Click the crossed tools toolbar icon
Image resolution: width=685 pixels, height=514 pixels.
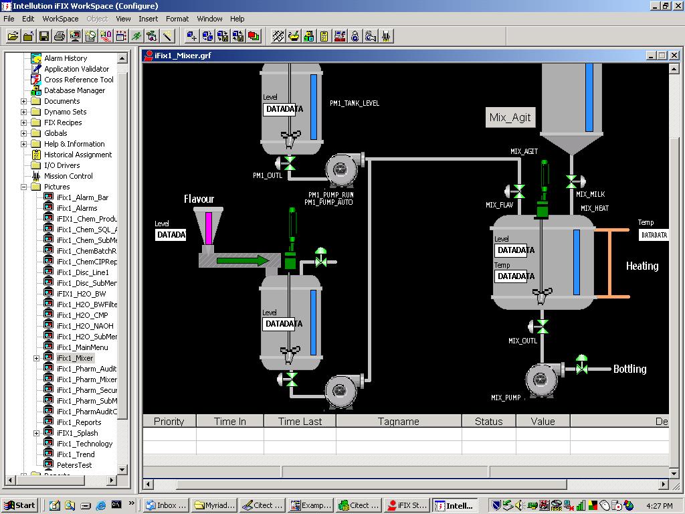coord(278,36)
